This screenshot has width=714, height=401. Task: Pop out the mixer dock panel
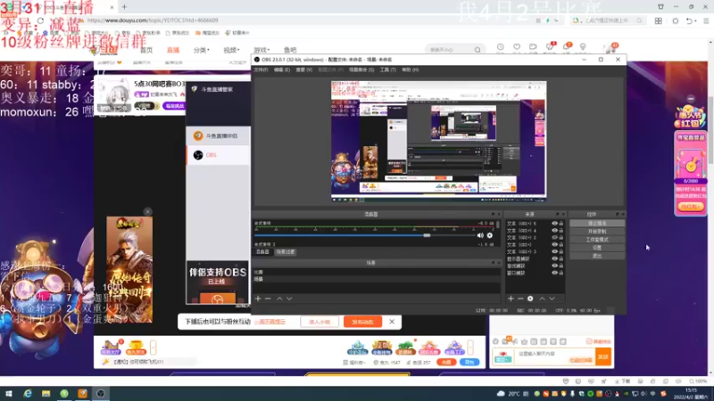click(493, 214)
